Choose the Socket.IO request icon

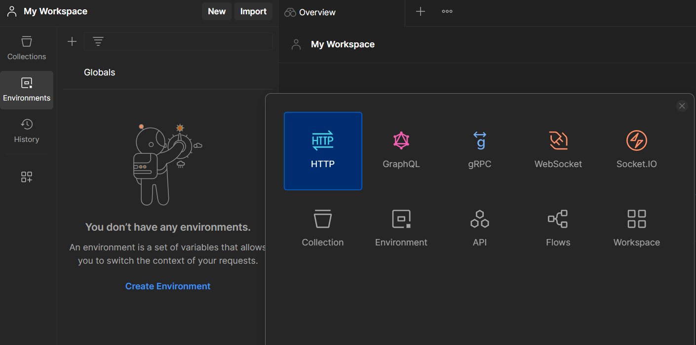637,140
